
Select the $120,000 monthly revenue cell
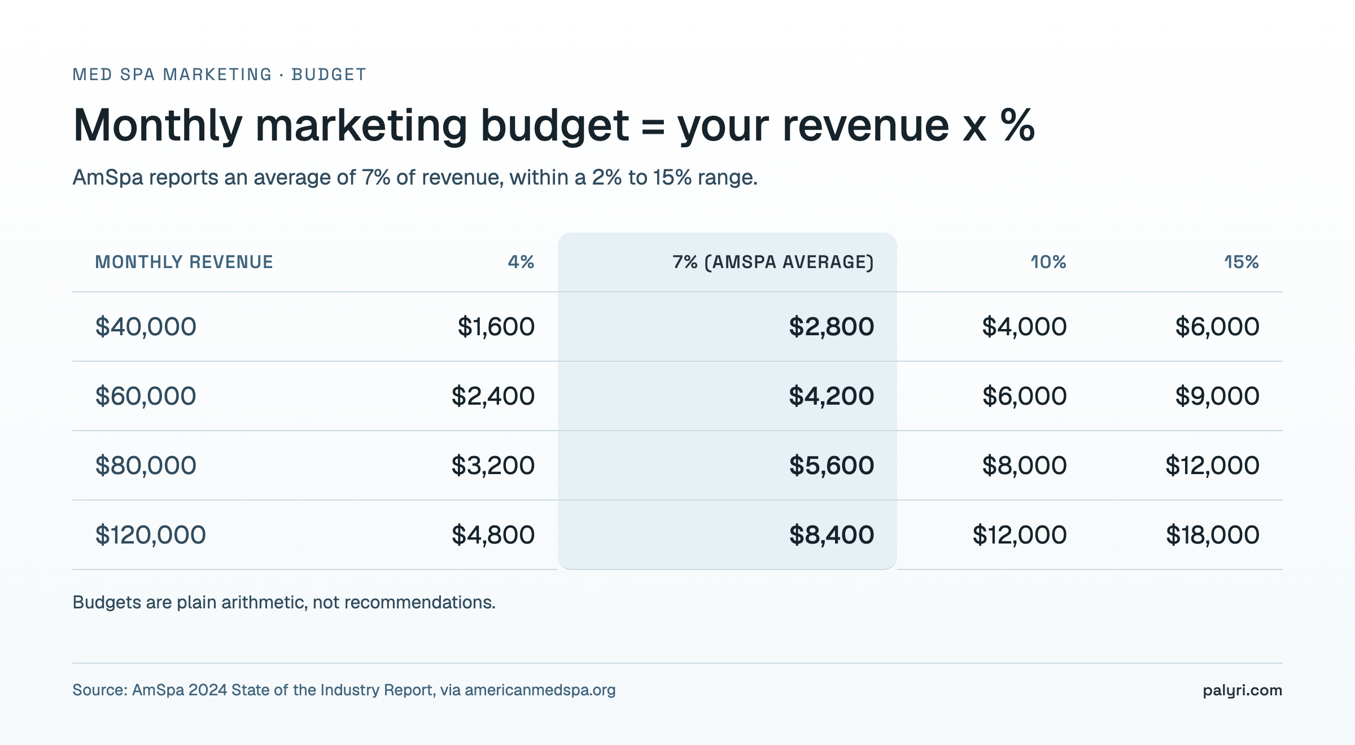pyautogui.click(x=150, y=535)
